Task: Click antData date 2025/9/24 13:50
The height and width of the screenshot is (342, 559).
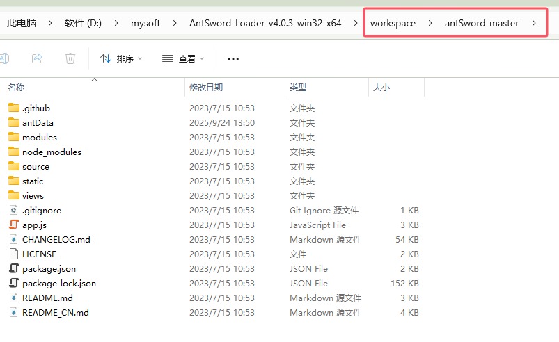Action: [222, 123]
